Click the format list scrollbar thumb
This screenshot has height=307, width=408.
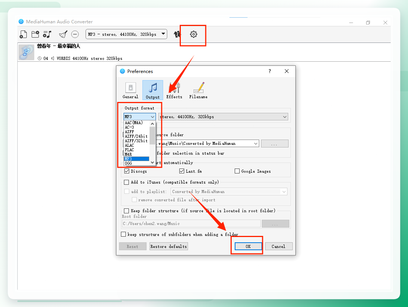pyautogui.click(x=153, y=135)
